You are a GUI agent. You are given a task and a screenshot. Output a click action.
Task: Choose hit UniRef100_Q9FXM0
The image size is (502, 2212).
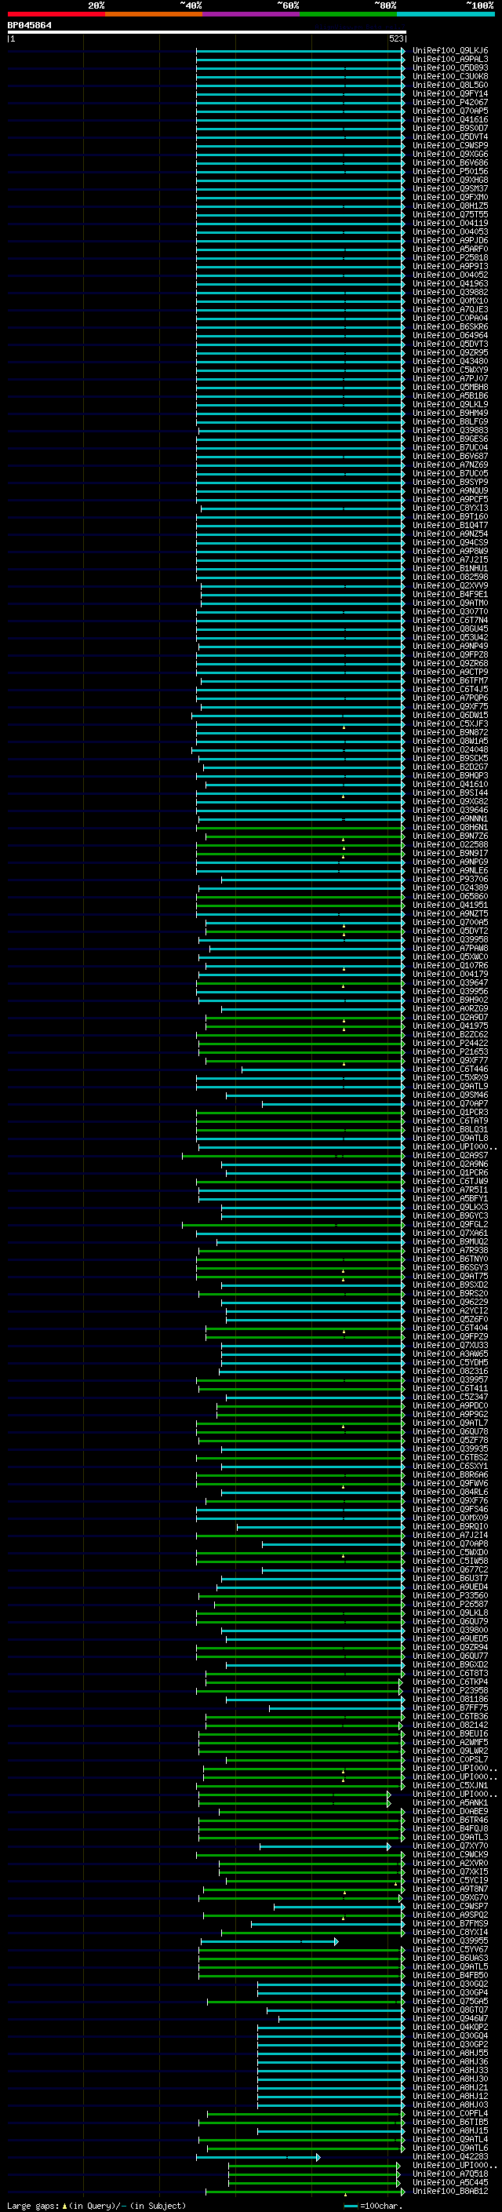tap(449, 198)
